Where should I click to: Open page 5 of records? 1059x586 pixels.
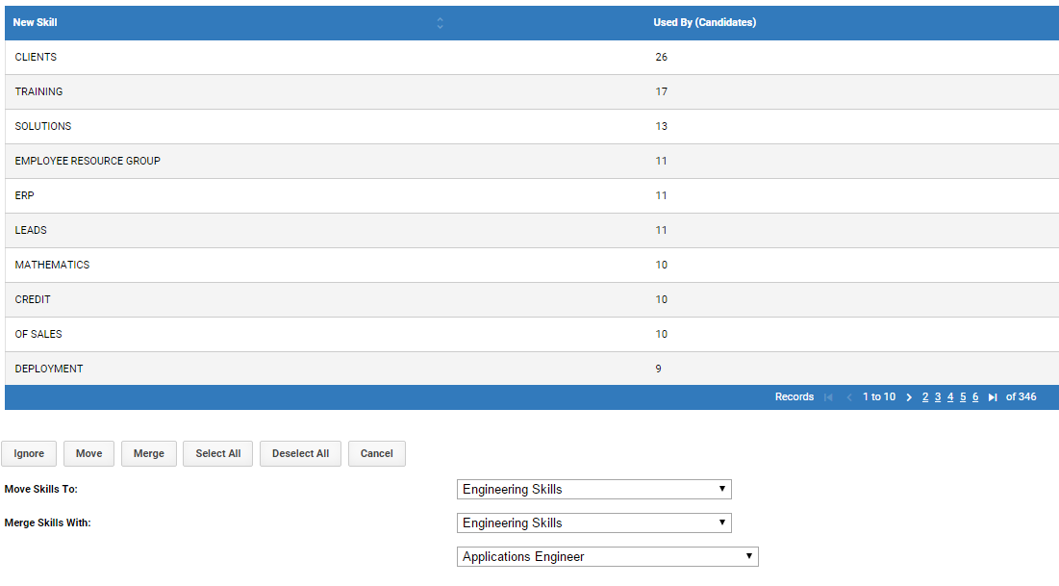click(x=963, y=396)
